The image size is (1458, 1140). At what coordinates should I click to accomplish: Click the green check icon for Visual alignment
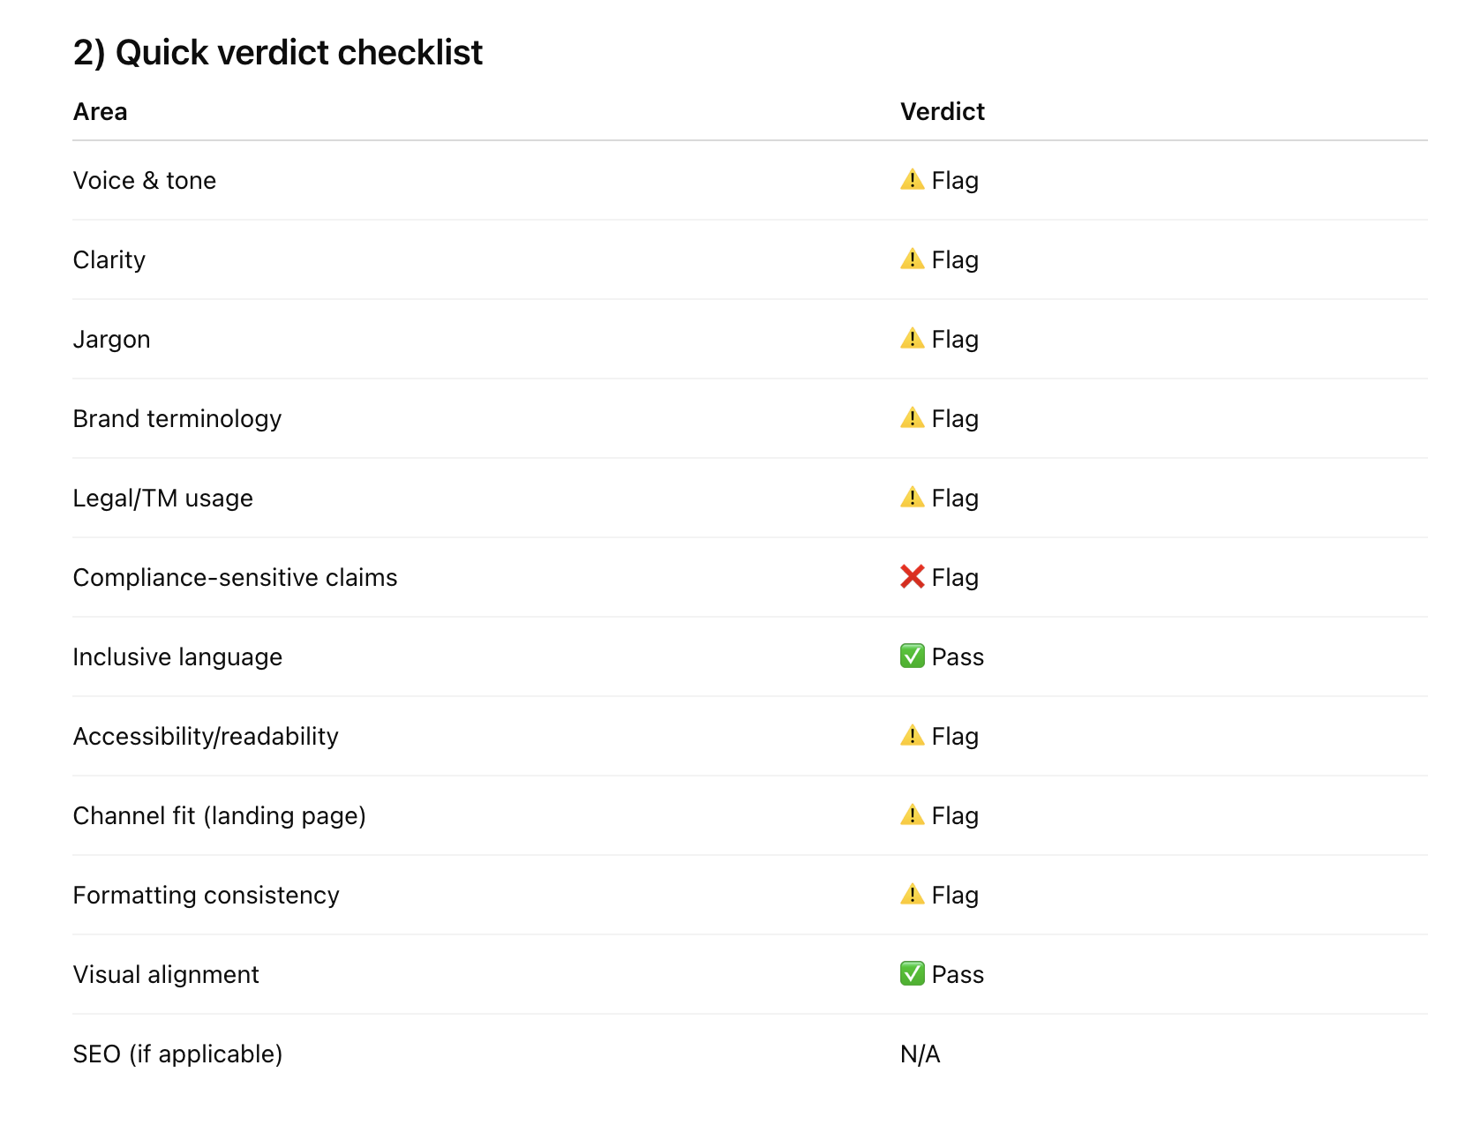[912, 974]
